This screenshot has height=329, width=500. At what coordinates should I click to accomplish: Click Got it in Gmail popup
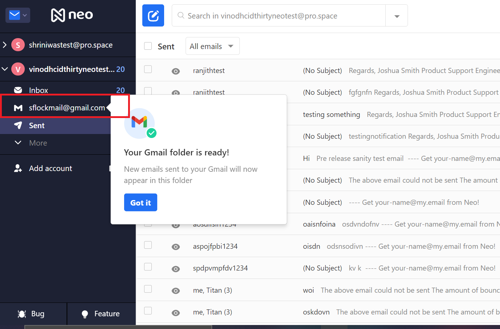140,202
